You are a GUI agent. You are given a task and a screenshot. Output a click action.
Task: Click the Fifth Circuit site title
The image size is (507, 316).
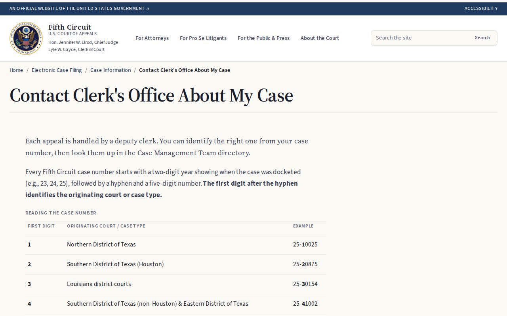point(70,27)
